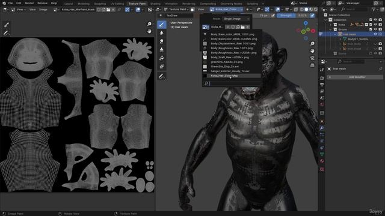Toggle visibility eye for Koba collection

375,25
